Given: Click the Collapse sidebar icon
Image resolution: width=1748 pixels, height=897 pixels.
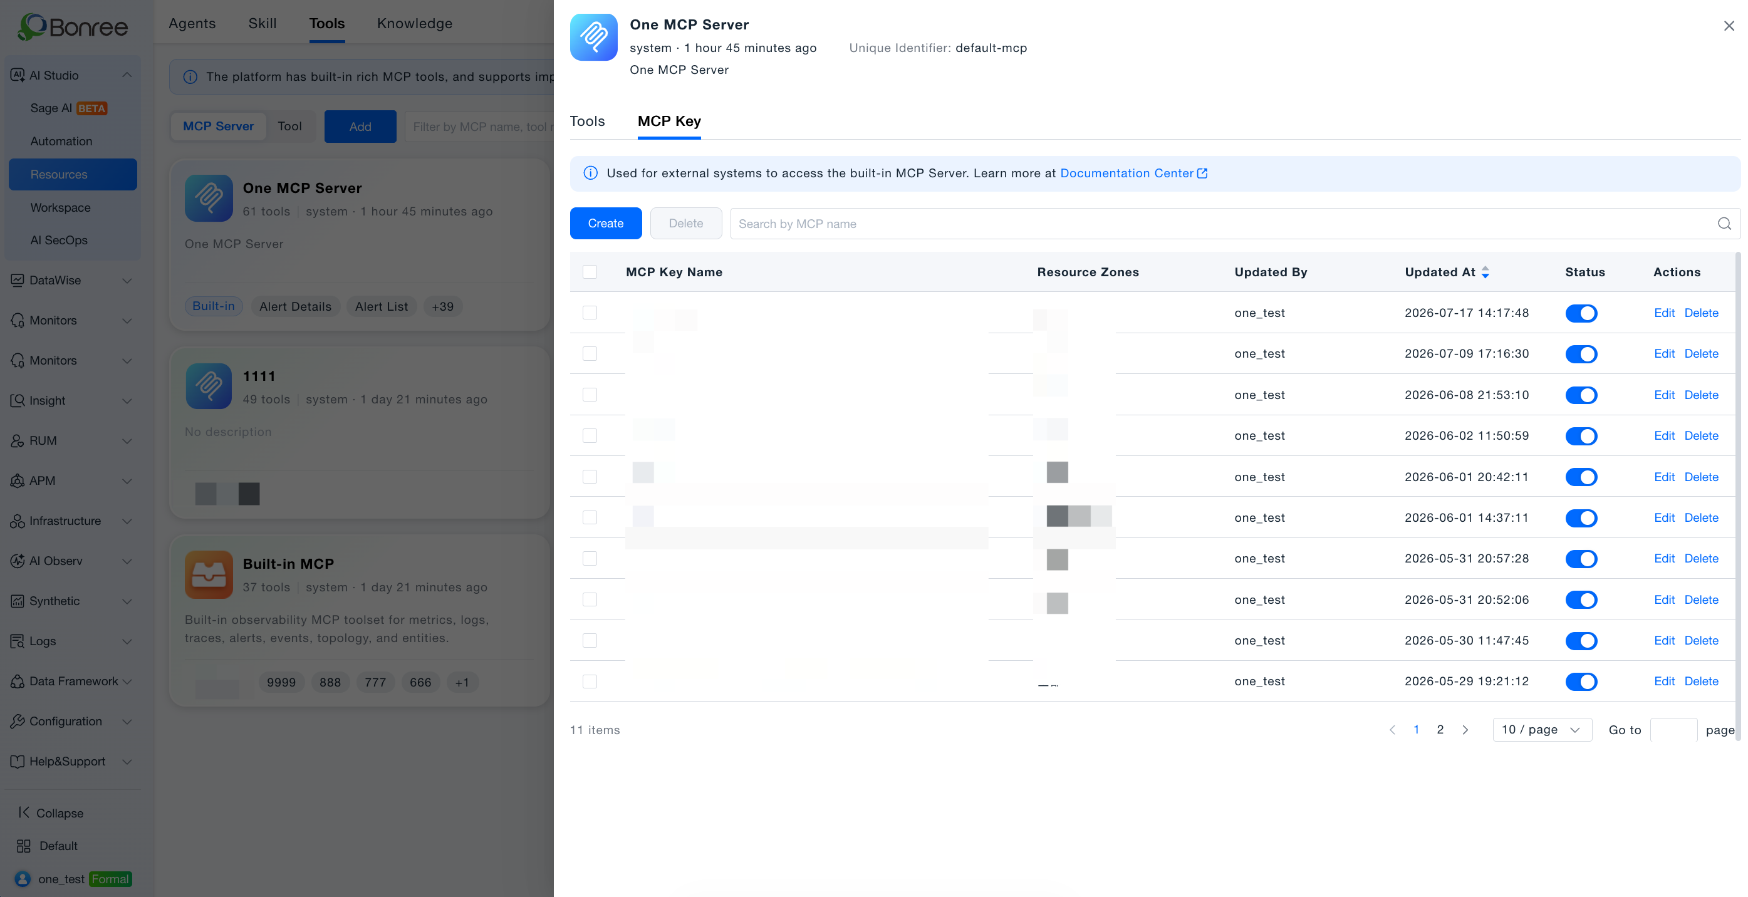Looking at the screenshot, I should pos(24,812).
